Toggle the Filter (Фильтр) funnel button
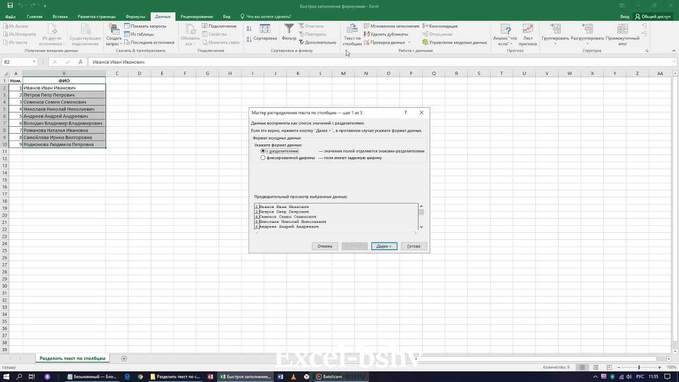The image size is (679, 382). pyautogui.click(x=289, y=32)
